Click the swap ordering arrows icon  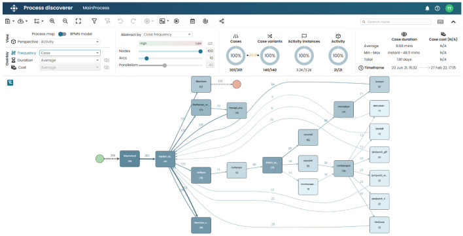pos(210,43)
